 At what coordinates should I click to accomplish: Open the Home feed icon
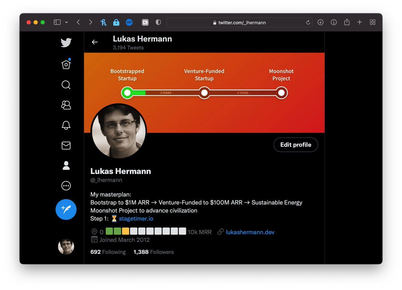click(66, 64)
